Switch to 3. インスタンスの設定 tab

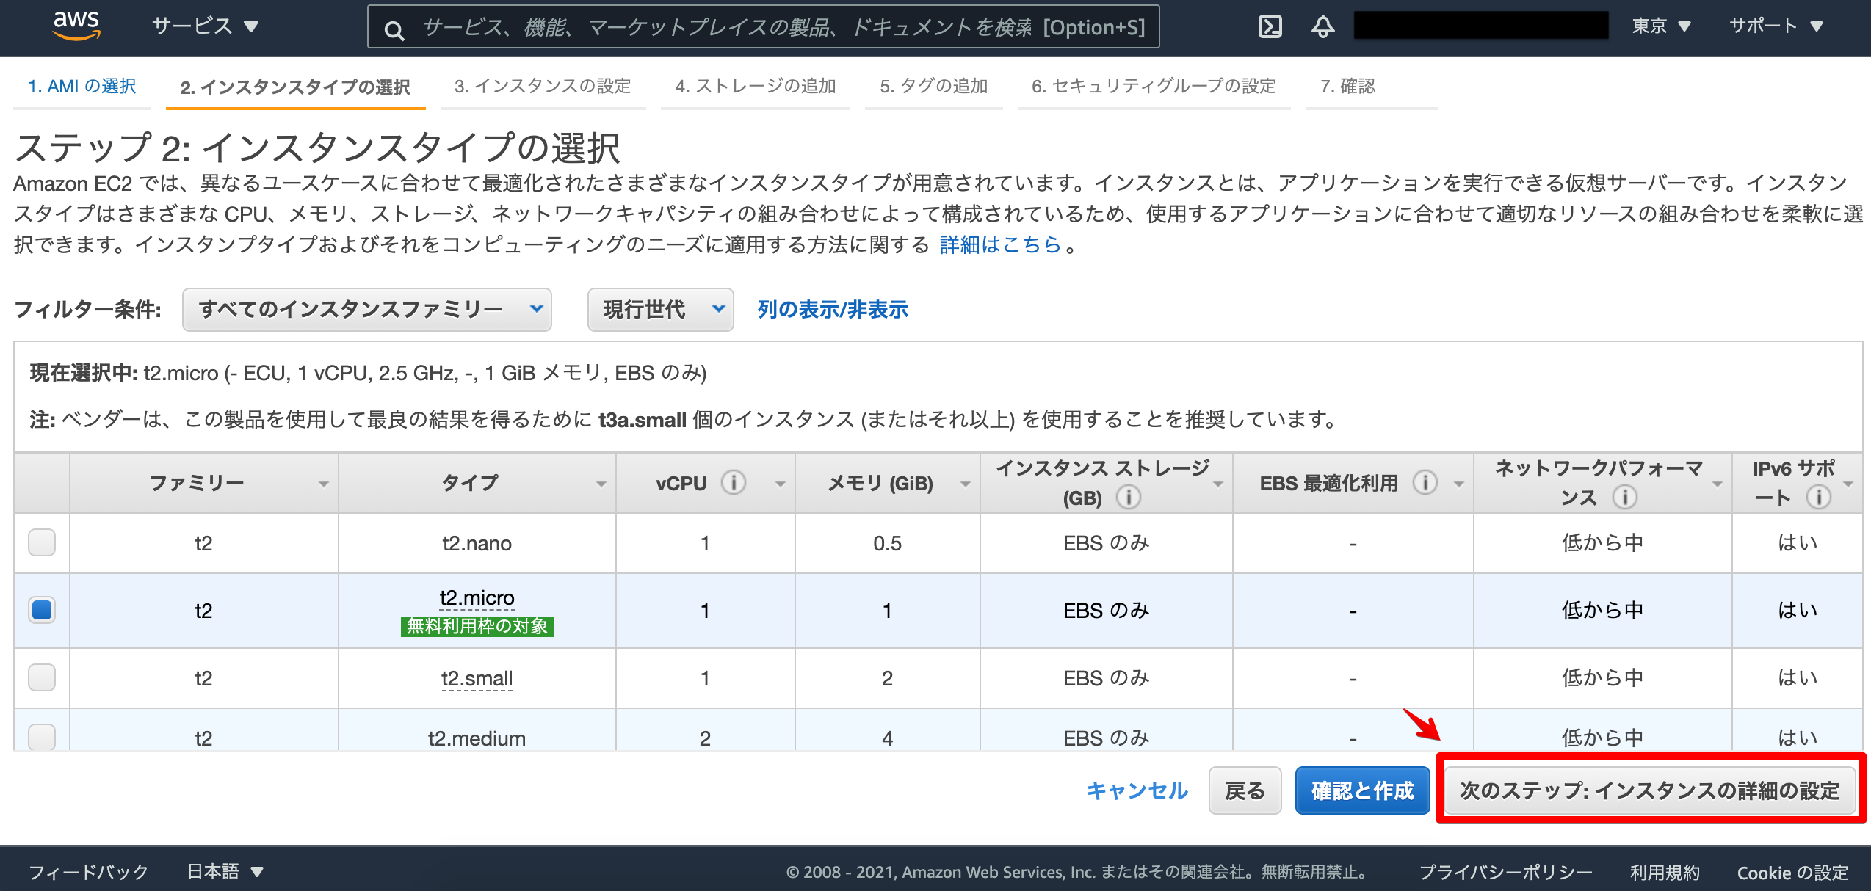(x=543, y=86)
